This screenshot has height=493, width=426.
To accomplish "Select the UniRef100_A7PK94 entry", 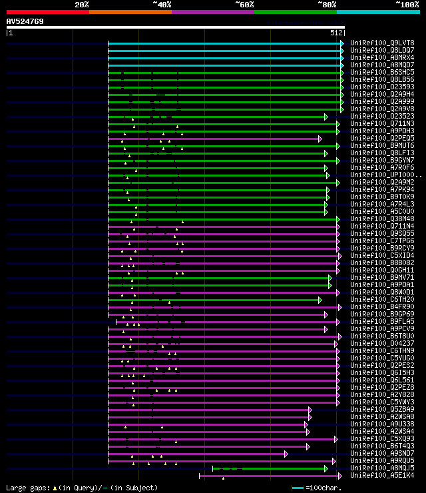I will point(382,190).
